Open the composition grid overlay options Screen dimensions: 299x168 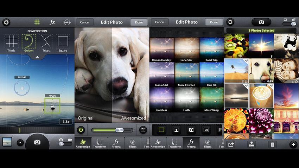[37, 22]
